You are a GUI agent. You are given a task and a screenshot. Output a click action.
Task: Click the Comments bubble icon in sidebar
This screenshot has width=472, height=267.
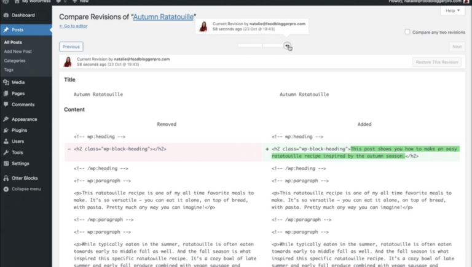coord(6,104)
